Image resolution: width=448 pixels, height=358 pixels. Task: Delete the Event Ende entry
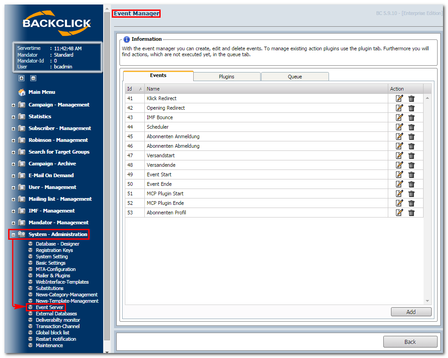pos(411,184)
